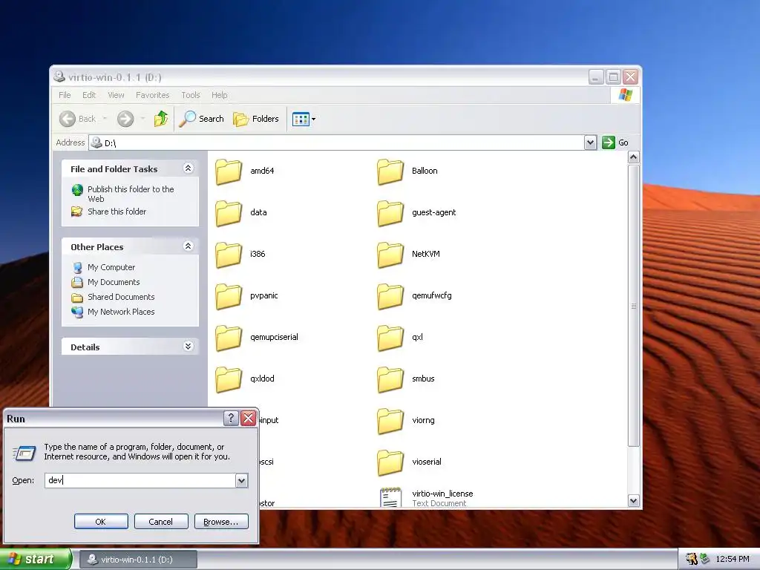Select the NetKVM folder icon

coord(390,255)
